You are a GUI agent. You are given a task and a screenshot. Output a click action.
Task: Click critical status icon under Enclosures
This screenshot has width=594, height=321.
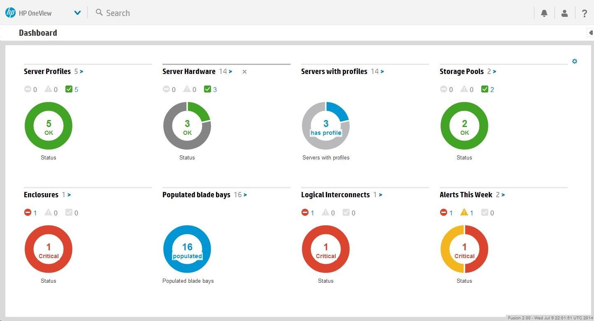click(x=28, y=212)
